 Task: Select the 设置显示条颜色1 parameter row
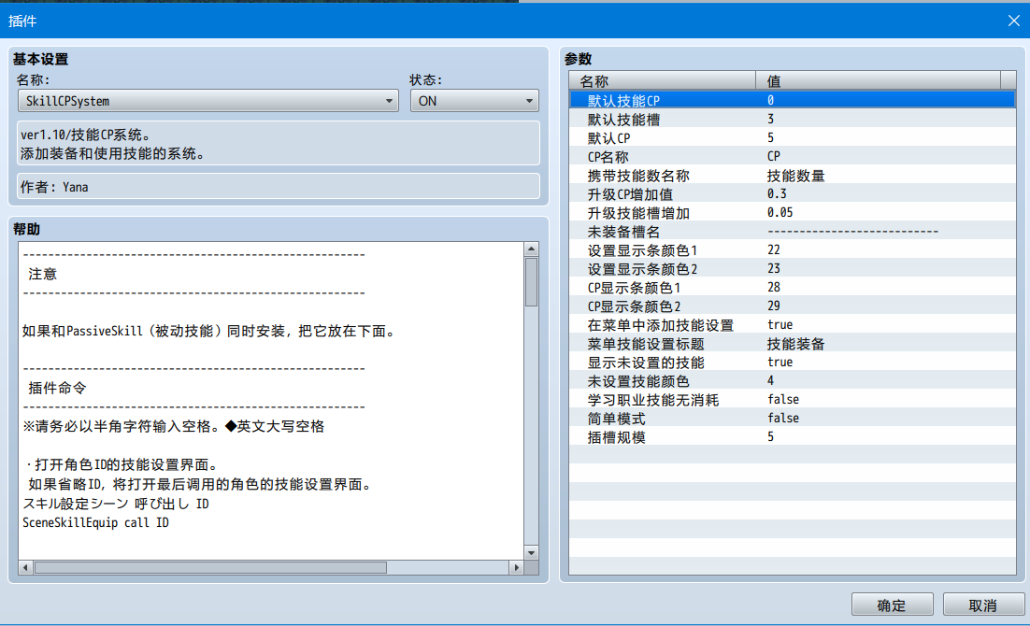click(x=793, y=250)
